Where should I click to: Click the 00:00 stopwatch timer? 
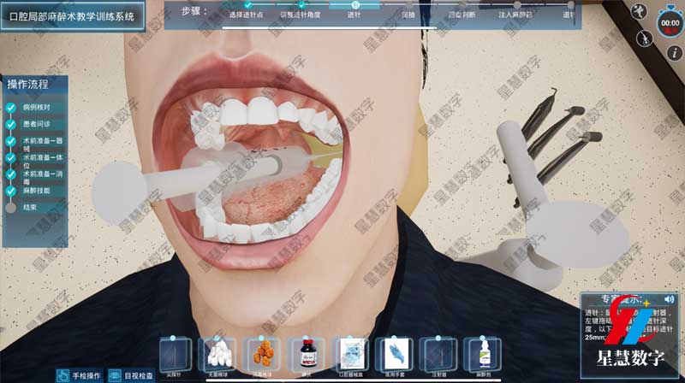[670, 23]
